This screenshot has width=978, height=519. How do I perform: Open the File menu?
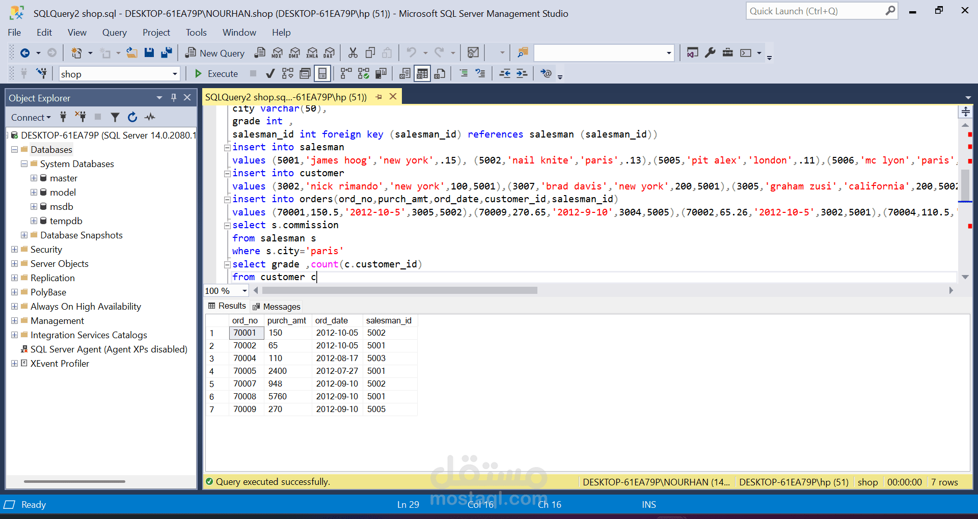(x=14, y=33)
